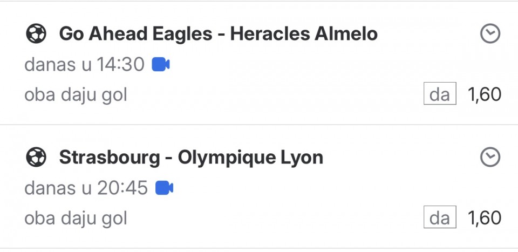Open live video for the 20:45 match
This screenshot has height=252, width=518.
pos(164,188)
